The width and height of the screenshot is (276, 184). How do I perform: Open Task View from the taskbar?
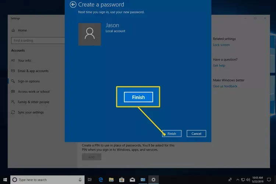coord(89,180)
